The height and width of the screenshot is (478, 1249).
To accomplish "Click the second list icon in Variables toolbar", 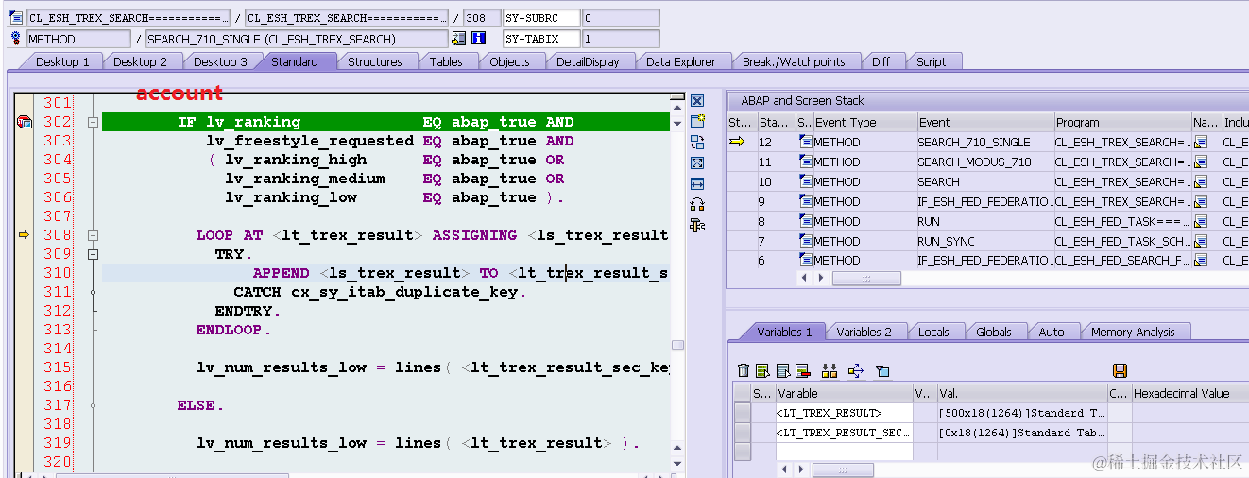I will (783, 370).
